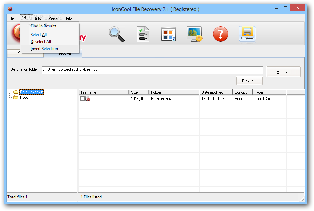Choose Invert Selection from Edit menu
Screen dimensions: 314x211
click(49, 49)
